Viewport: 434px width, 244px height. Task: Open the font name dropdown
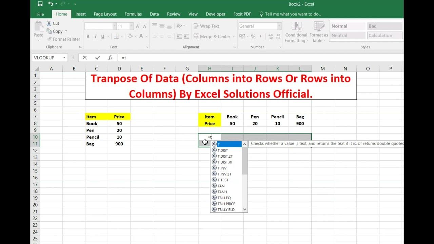(114, 26)
